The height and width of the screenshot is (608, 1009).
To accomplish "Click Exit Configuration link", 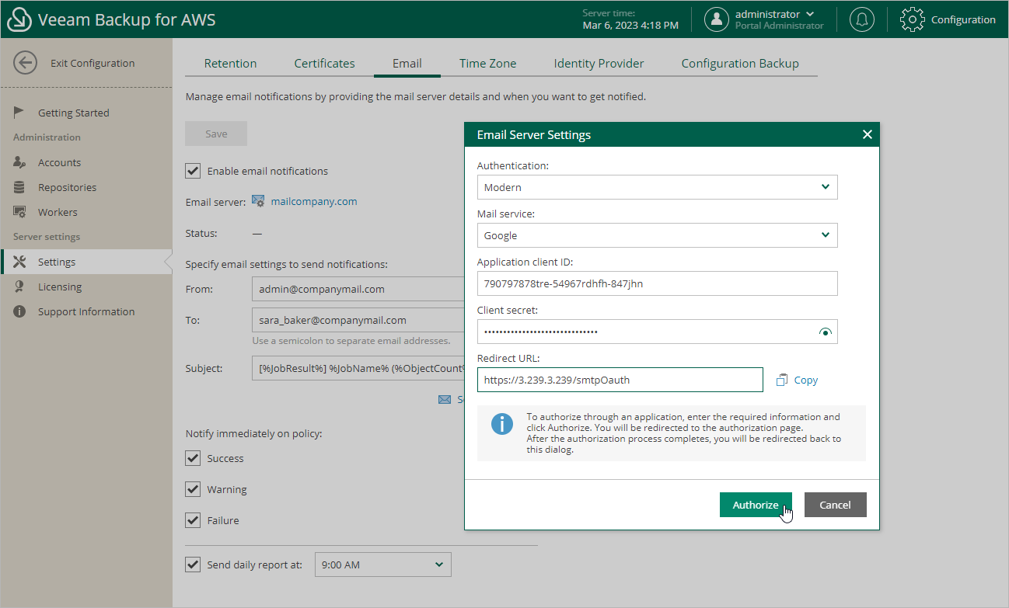I will 93,64.
